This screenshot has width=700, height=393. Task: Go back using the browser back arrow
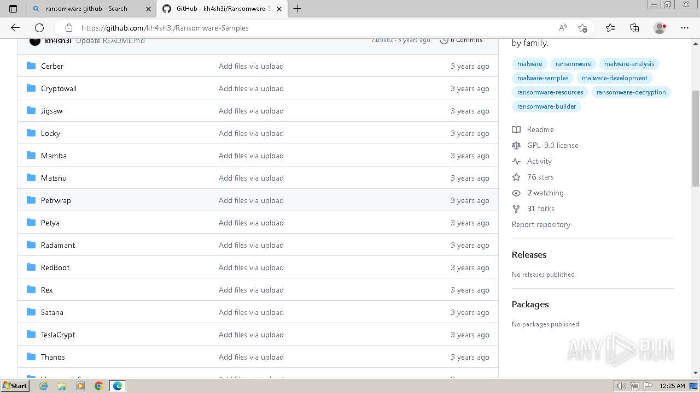point(15,28)
